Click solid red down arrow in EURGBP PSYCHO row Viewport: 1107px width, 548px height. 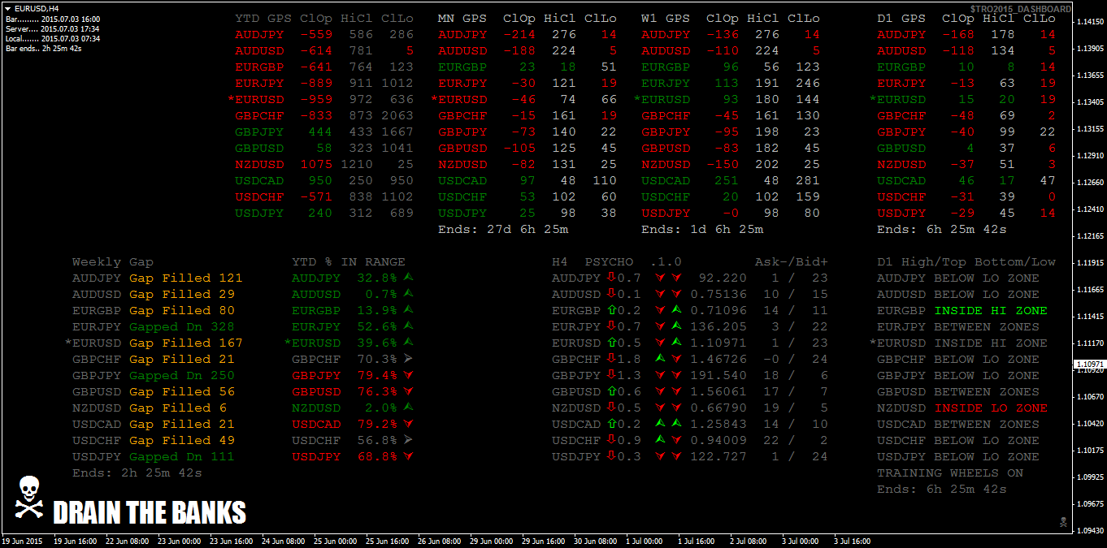pyautogui.click(x=661, y=310)
